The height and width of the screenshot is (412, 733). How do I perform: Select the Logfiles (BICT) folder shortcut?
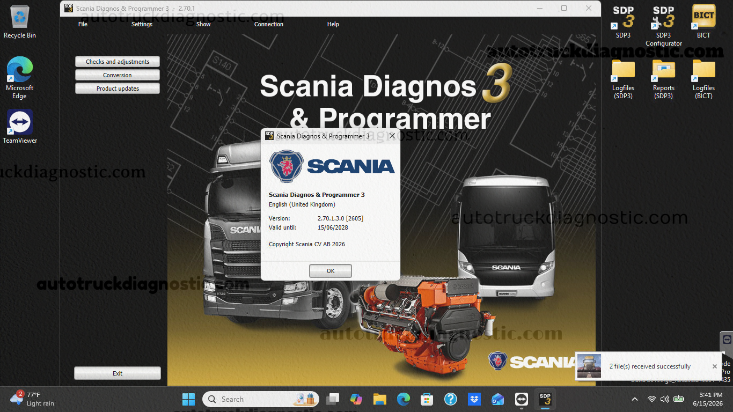703,79
